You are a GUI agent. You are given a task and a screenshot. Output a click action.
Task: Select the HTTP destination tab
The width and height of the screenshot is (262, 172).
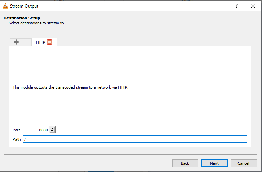tap(40, 42)
